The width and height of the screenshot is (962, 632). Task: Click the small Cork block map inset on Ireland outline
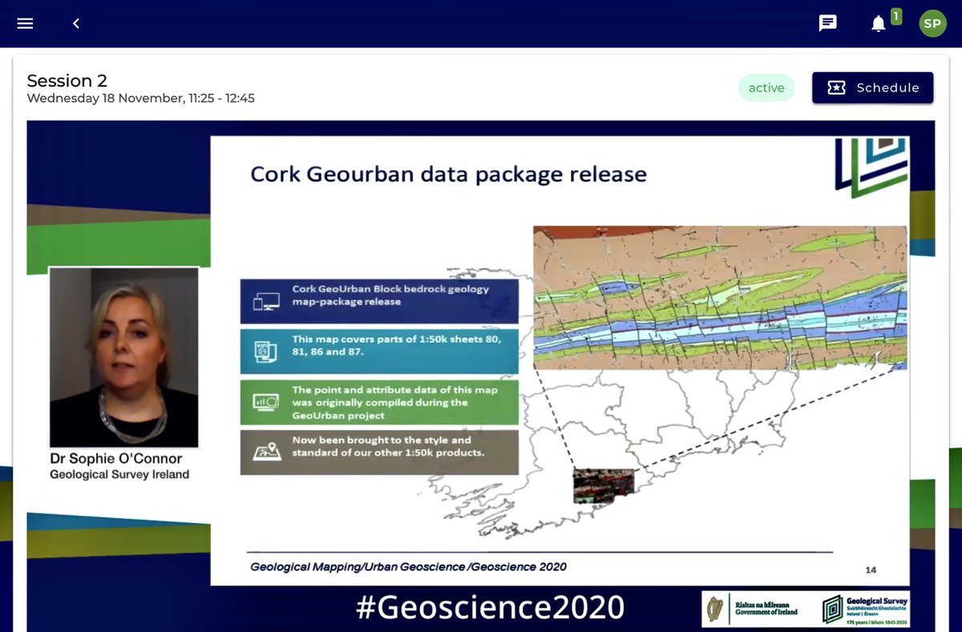(604, 486)
